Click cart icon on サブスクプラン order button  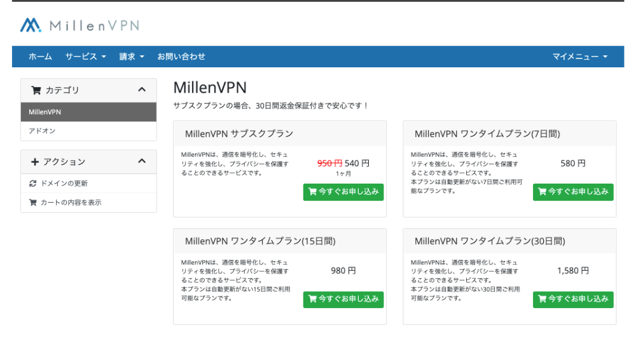[312, 192]
